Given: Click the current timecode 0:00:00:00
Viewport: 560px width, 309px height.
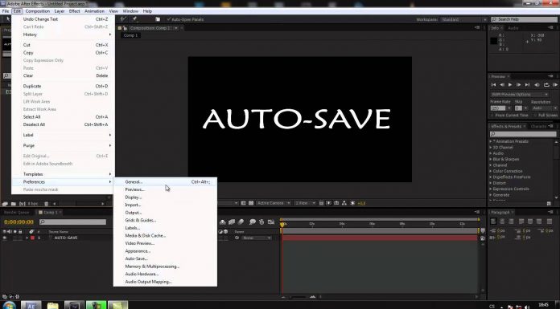Looking at the screenshot, I should click(x=19, y=222).
